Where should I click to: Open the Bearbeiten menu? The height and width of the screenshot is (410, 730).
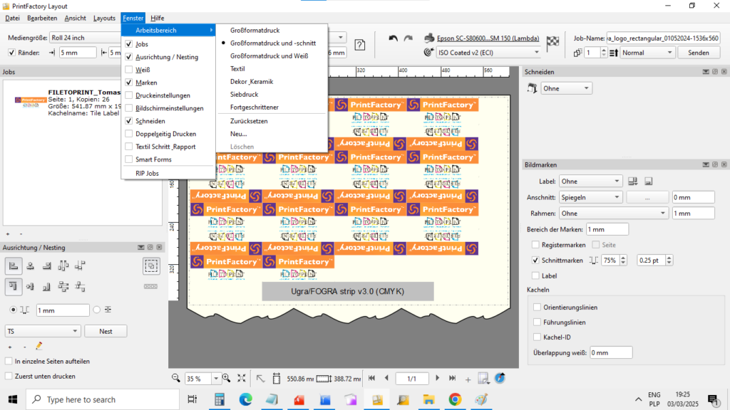coord(43,18)
